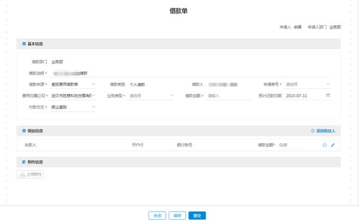Click the 上传附件 button
The image size is (359, 222).
pyautogui.click(x=30, y=174)
